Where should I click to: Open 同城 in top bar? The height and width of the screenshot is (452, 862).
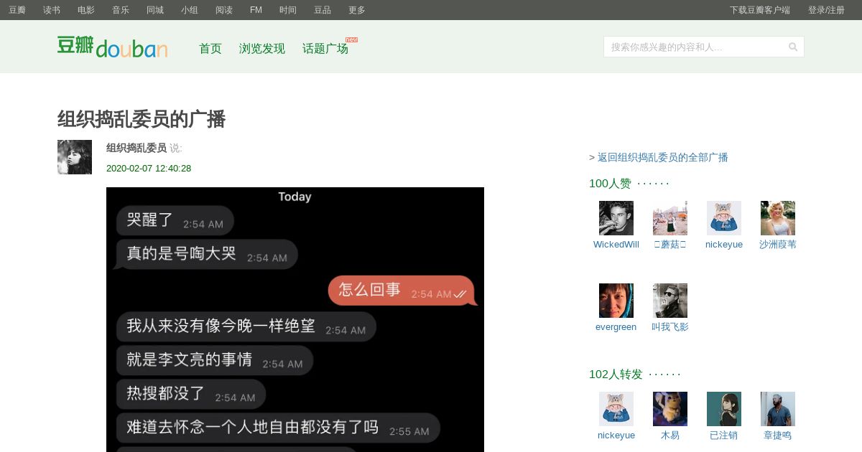(155, 10)
